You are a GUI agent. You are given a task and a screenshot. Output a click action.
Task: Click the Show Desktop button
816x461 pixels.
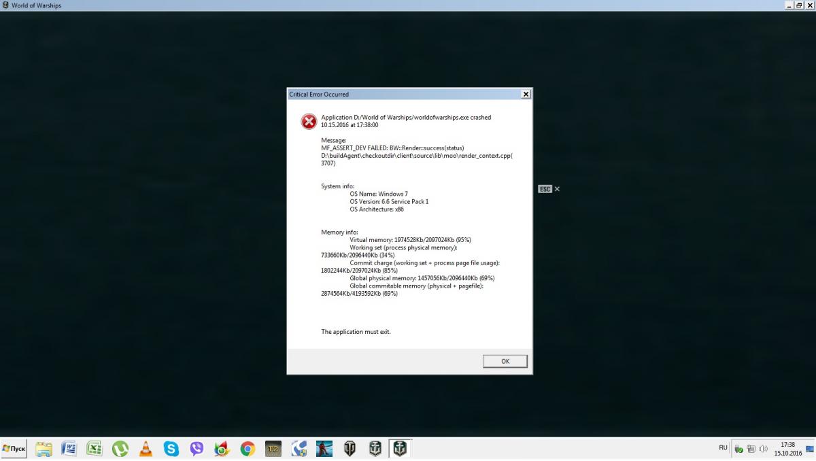tap(811, 449)
